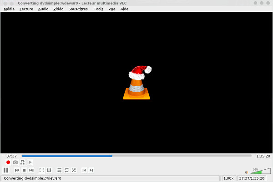Open the Média menu
Screen dimensions: 273x182
point(9,9)
